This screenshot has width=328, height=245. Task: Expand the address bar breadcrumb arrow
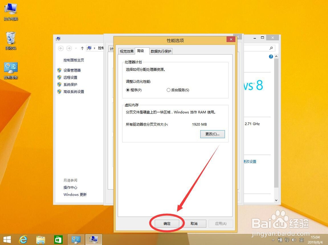coord(94,48)
